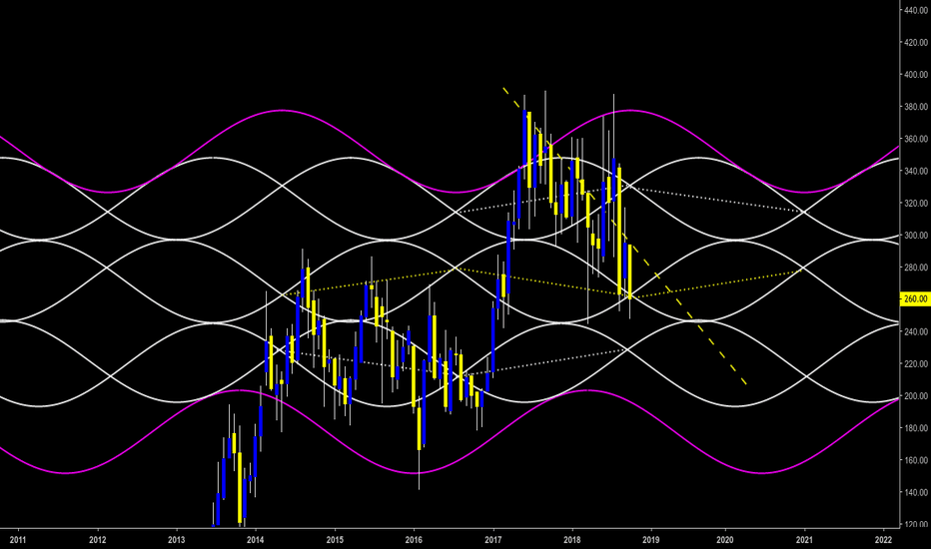
Task: Click the 340.00 price axis label
Action: click(916, 171)
